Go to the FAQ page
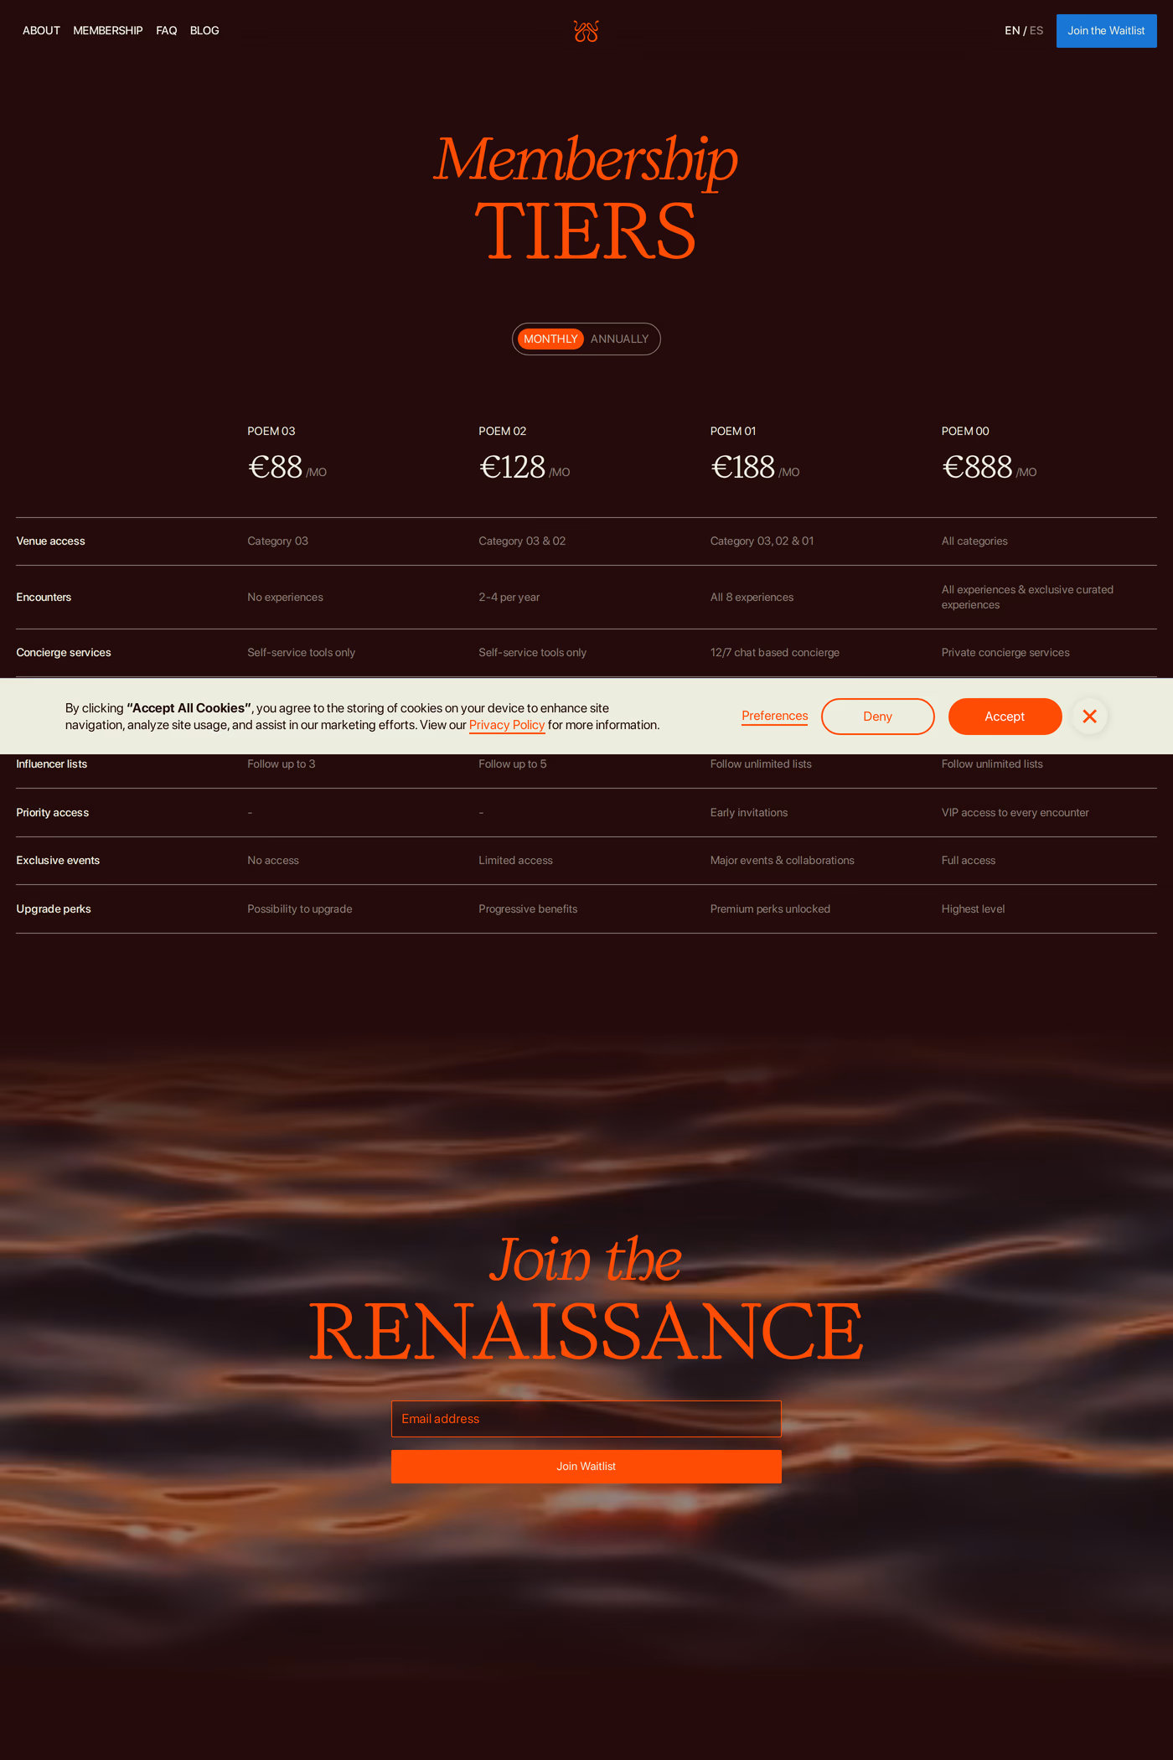This screenshot has height=1760, width=1173. pyautogui.click(x=167, y=31)
